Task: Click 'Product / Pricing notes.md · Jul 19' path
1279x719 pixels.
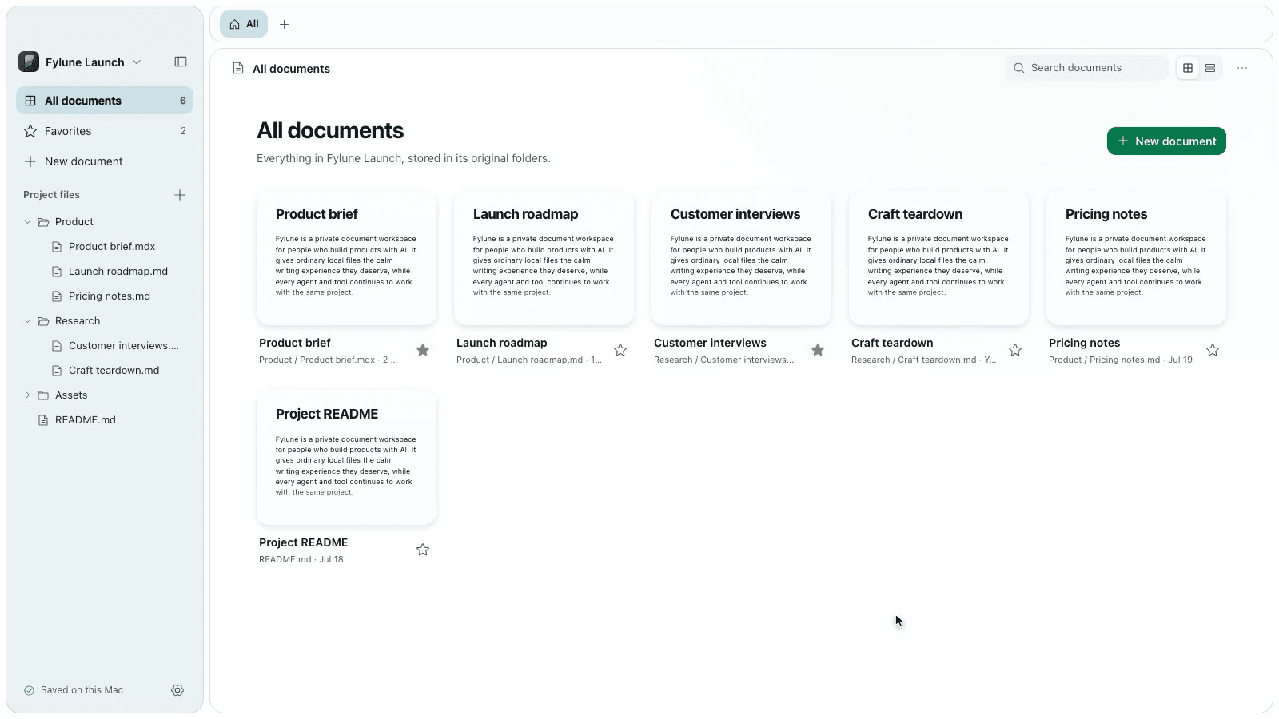Action: click(x=1120, y=359)
